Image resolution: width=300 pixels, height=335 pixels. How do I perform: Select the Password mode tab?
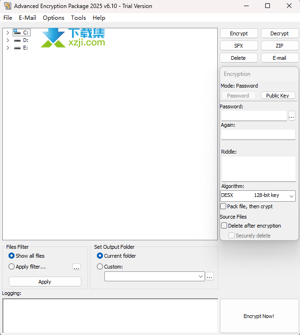(238, 96)
